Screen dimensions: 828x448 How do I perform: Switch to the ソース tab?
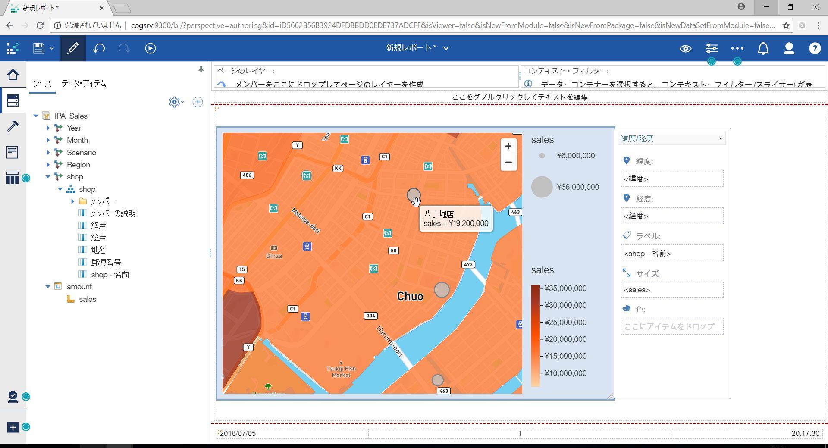(x=42, y=83)
